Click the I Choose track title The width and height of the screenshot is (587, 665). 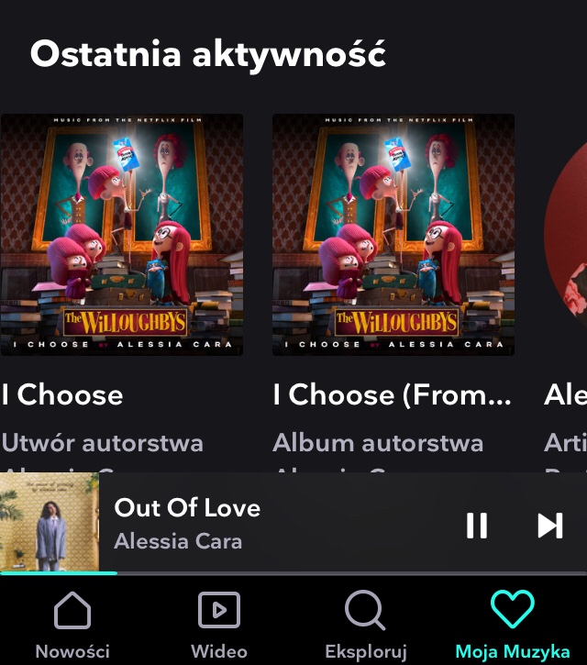pyautogui.click(x=62, y=394)
